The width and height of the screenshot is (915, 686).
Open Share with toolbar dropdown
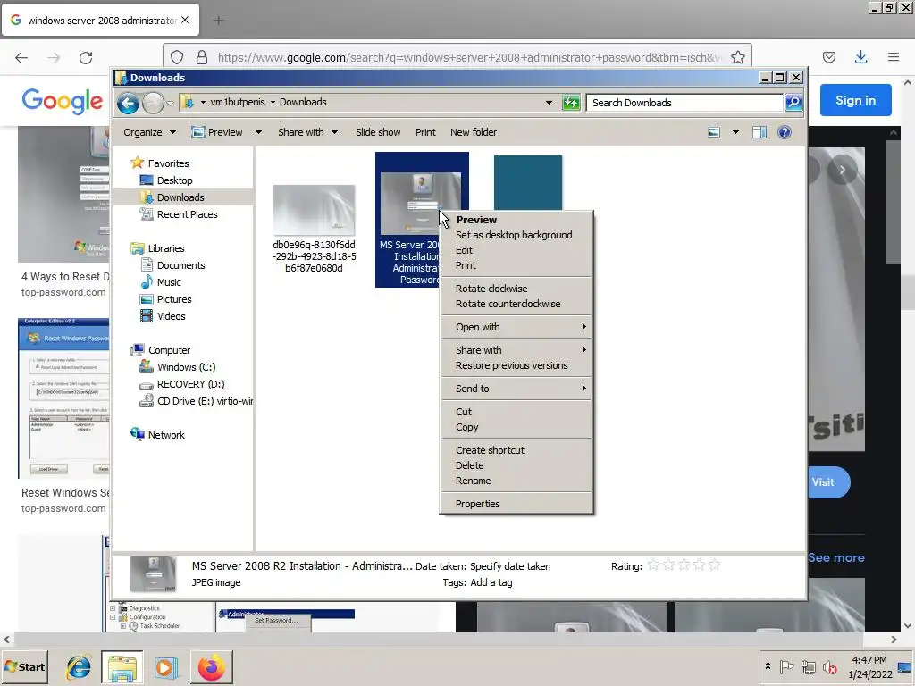(x=307, y=132)
